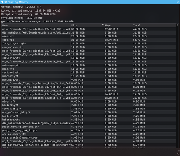Click the Script virtual memory line
The width and height of the screenshot is (180, 156).
(x=28, y=14)
